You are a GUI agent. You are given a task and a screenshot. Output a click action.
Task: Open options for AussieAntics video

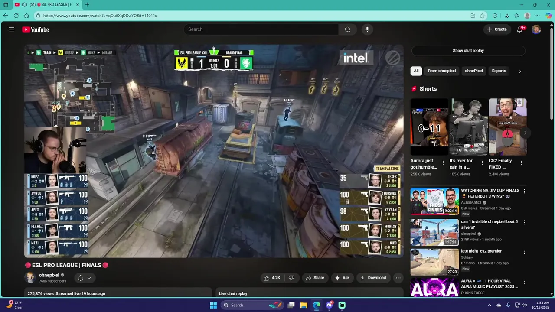pos(524,191)
